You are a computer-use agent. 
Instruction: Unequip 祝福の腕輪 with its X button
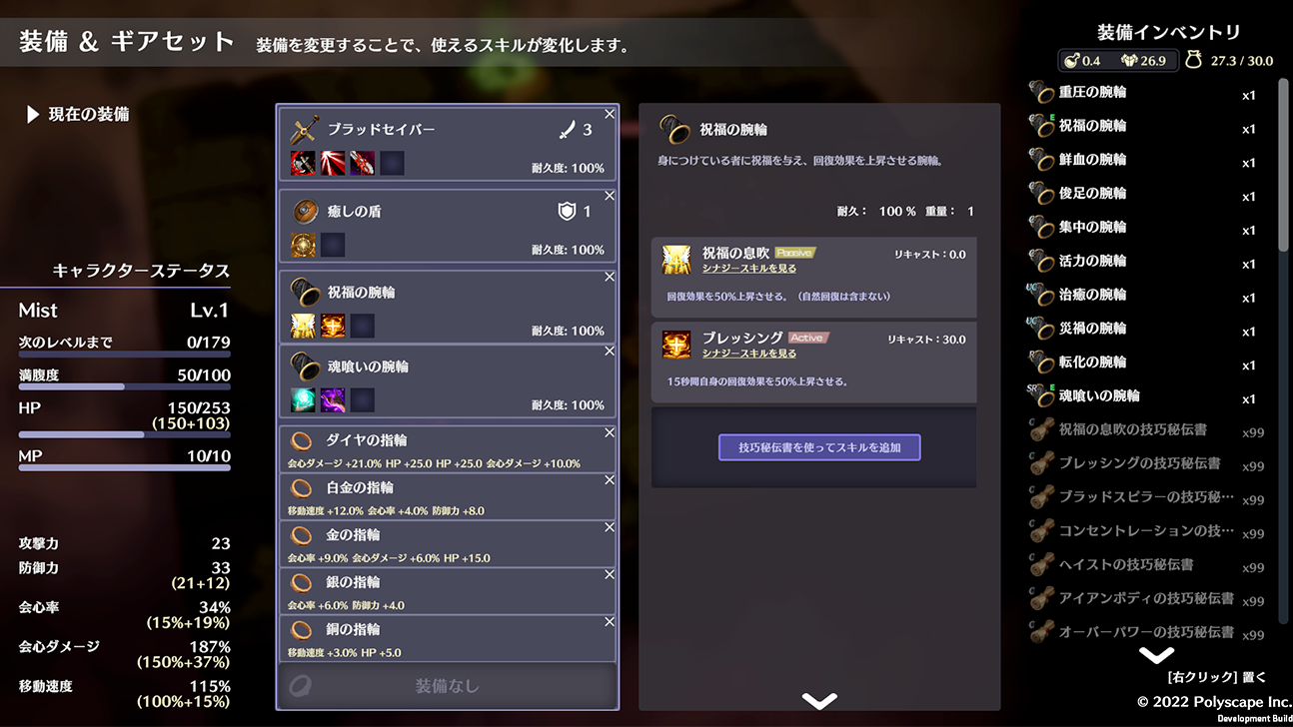[x=610, y=278]
